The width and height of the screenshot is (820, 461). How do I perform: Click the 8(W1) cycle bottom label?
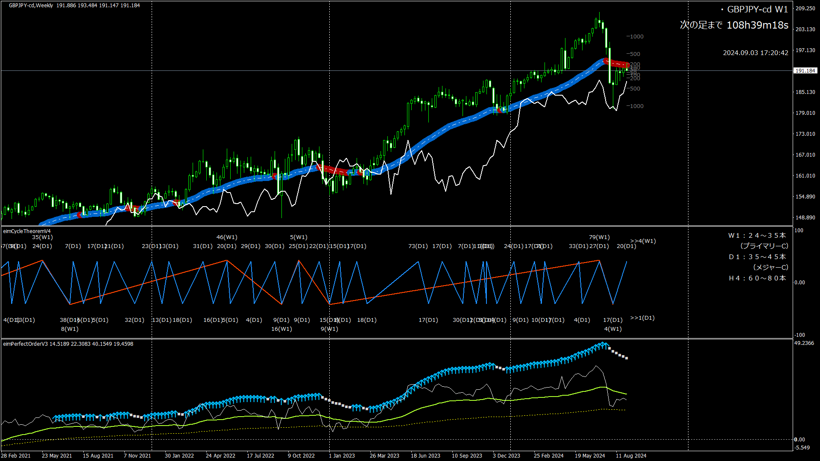pyautogui.click(x=70, y=329)
